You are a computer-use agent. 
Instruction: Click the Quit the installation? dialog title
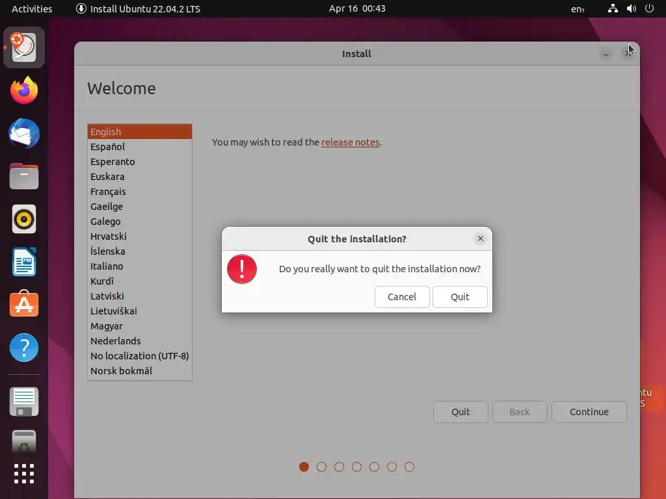(x=357, y=239)
